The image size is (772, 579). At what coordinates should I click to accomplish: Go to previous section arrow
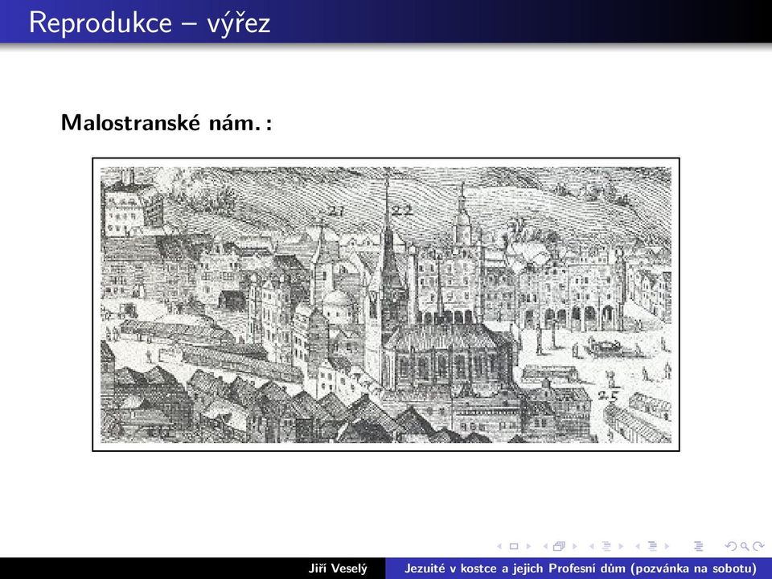click(x=638, y=546)
